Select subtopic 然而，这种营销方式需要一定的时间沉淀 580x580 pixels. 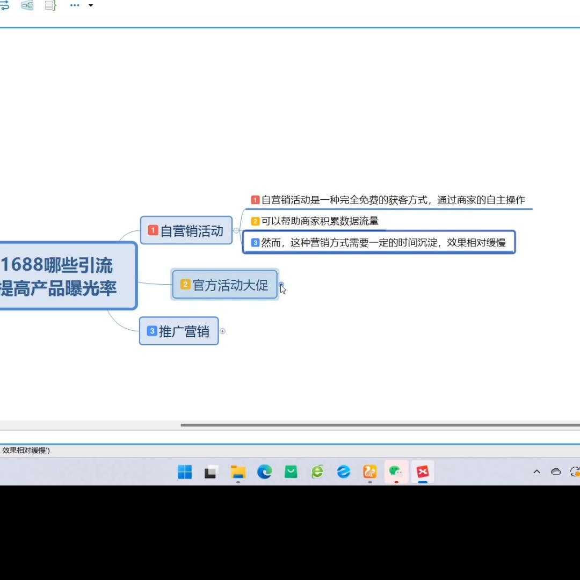tap(379, 242)
